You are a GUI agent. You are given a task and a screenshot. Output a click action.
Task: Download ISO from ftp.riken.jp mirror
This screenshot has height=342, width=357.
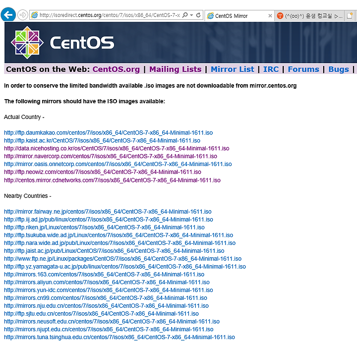(104, 228)
